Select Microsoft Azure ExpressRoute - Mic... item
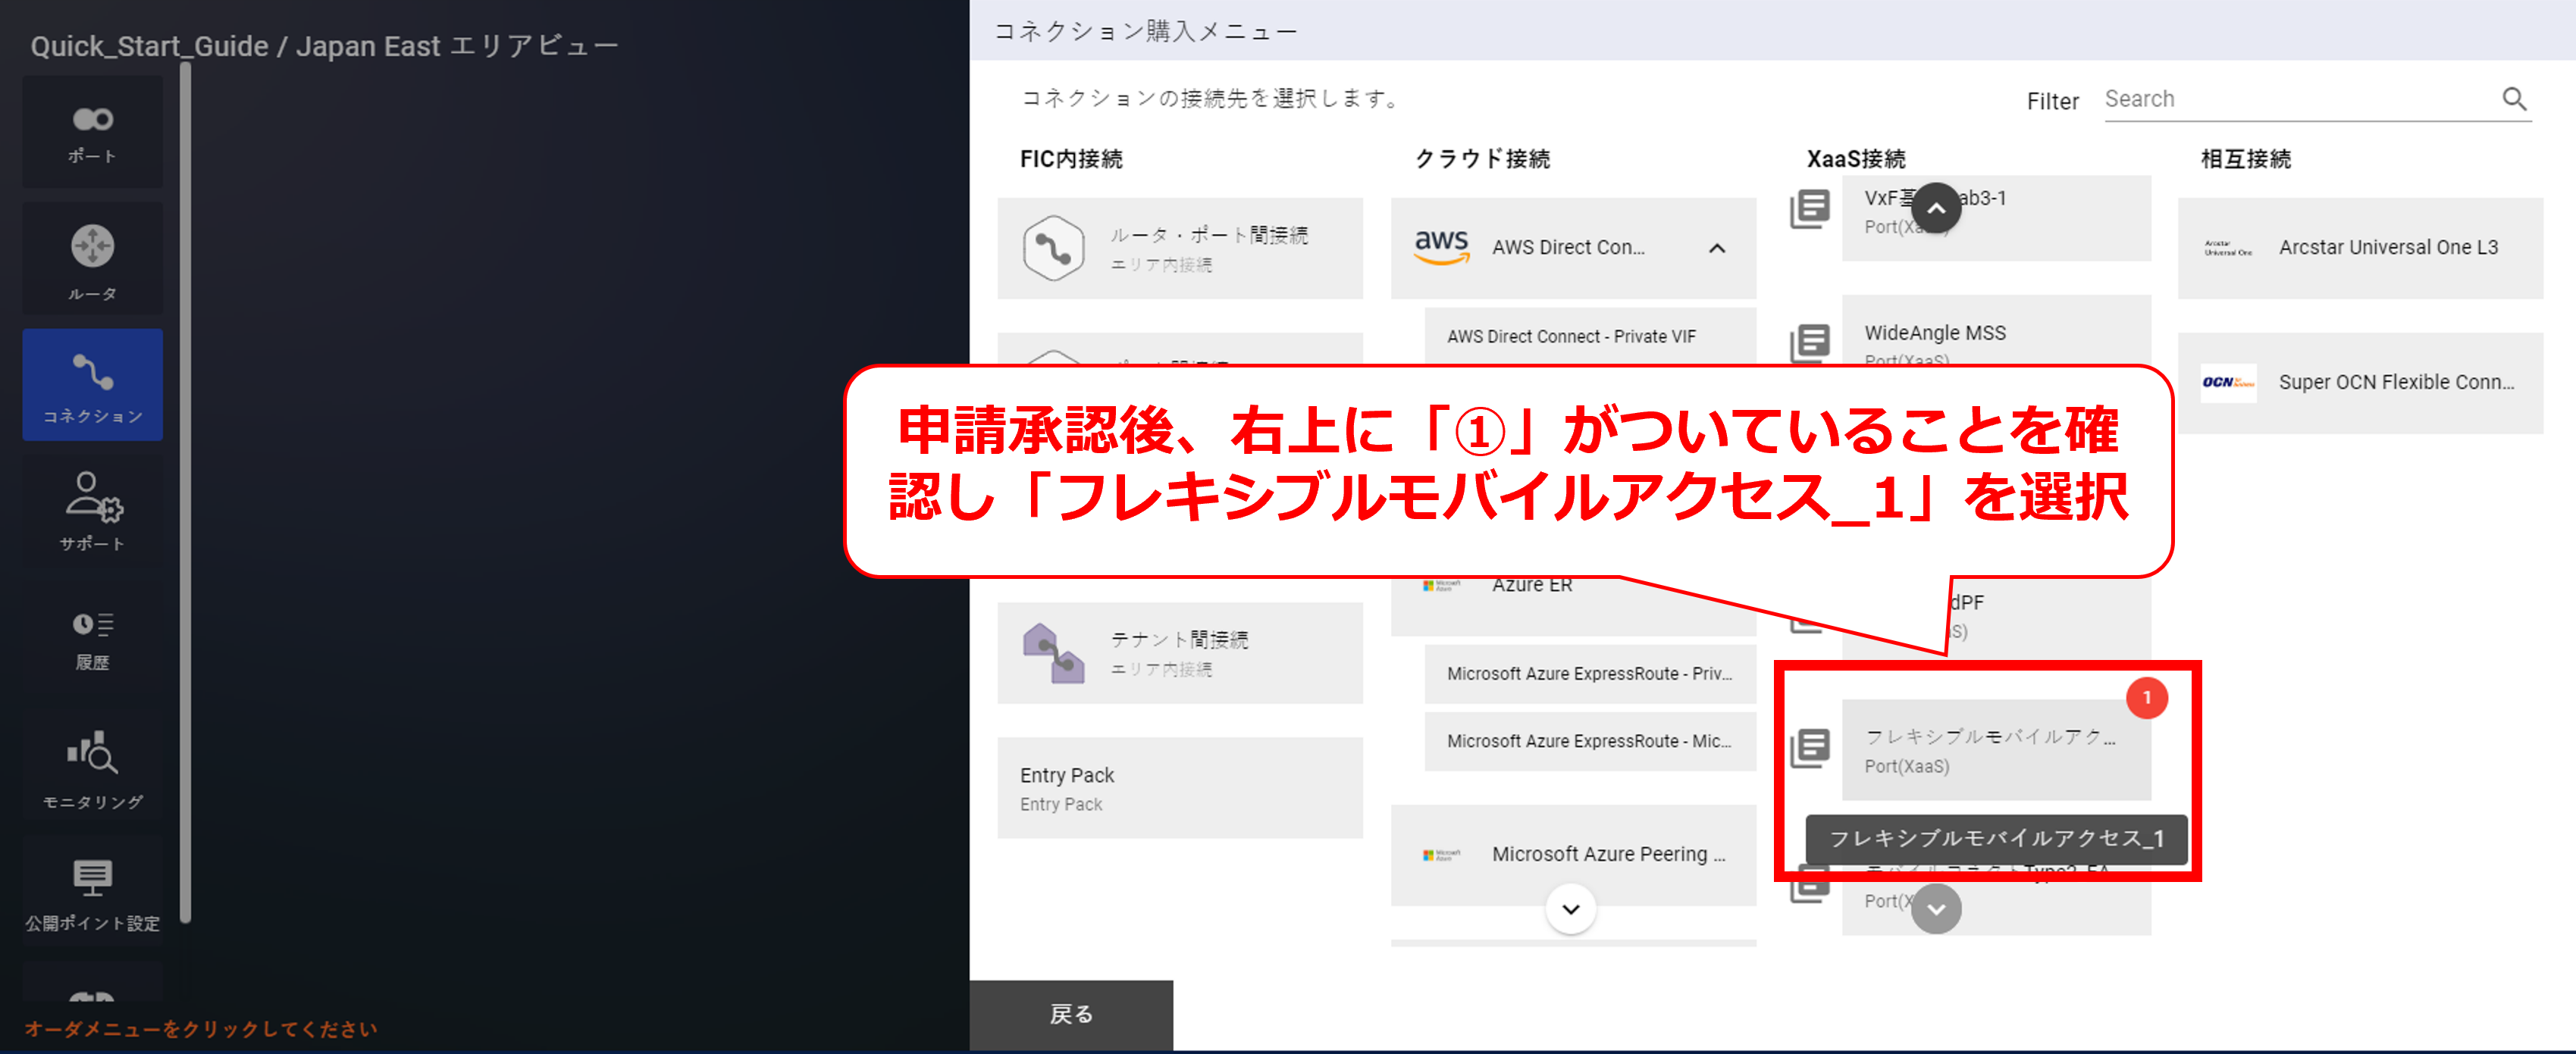Viewport: 2576px width, 1054px height. point(1590,741)
